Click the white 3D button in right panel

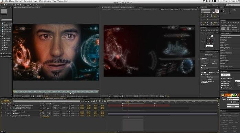tap(226, 75)
